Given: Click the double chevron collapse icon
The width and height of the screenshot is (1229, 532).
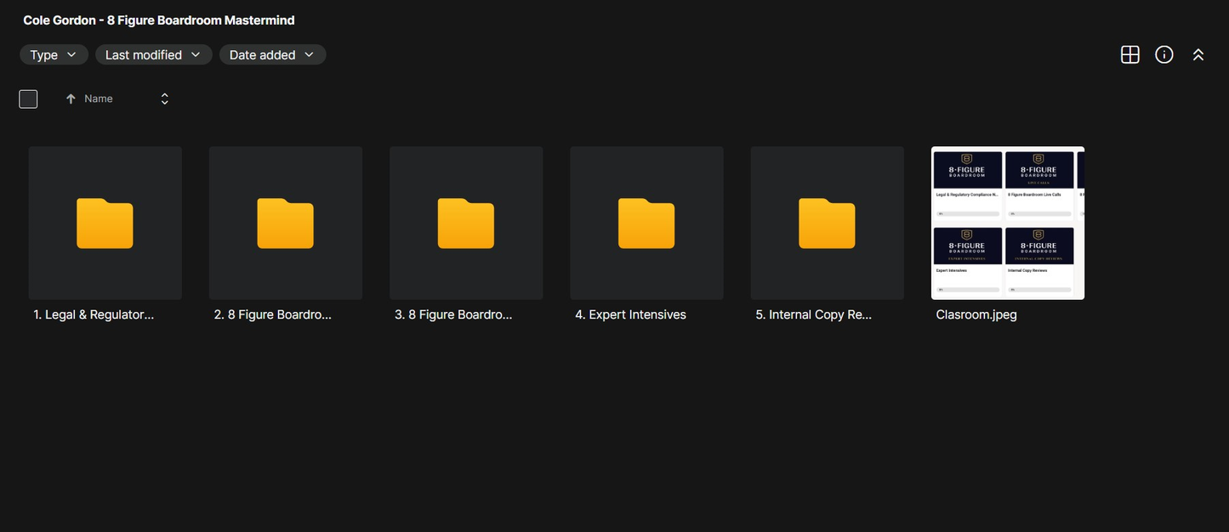Looking at the screenshot, I should tap(1198, 54).
